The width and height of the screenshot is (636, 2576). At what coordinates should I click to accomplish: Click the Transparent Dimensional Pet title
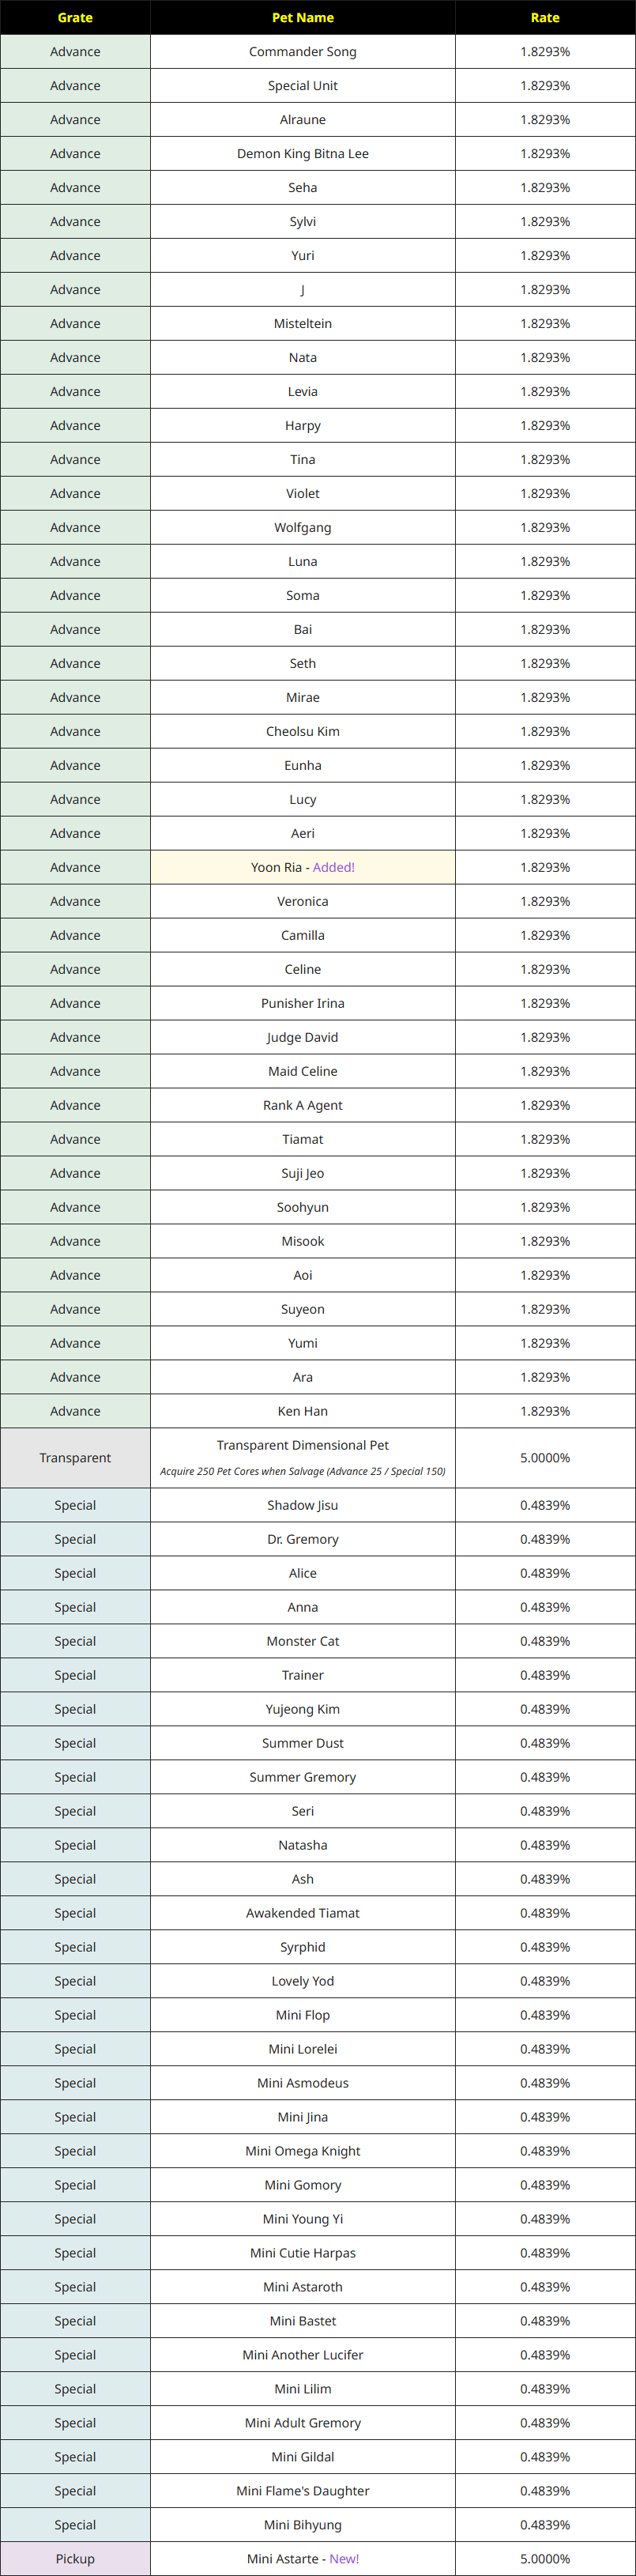(x=302, y=1445)
